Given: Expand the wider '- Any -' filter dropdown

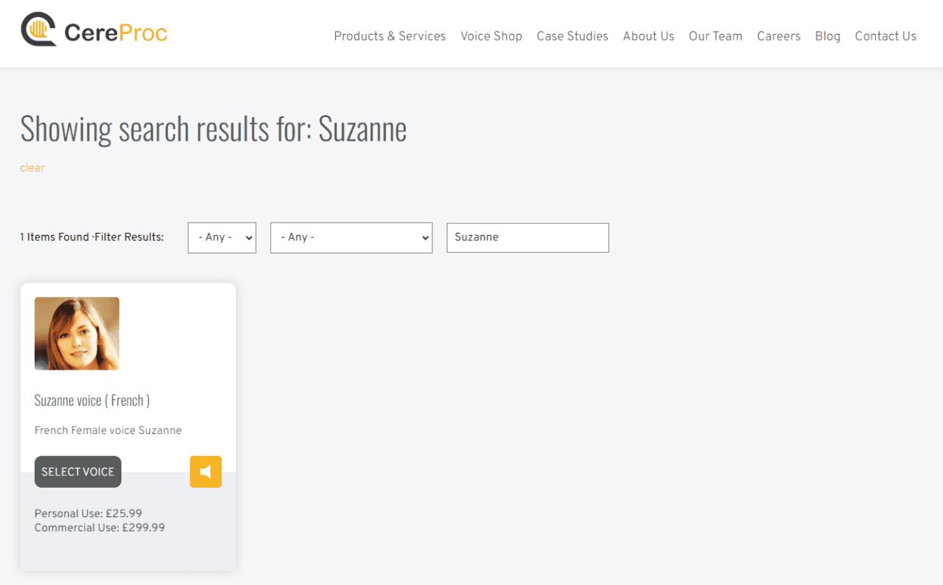Looking at the screenshot, I should tap(351, 237).
